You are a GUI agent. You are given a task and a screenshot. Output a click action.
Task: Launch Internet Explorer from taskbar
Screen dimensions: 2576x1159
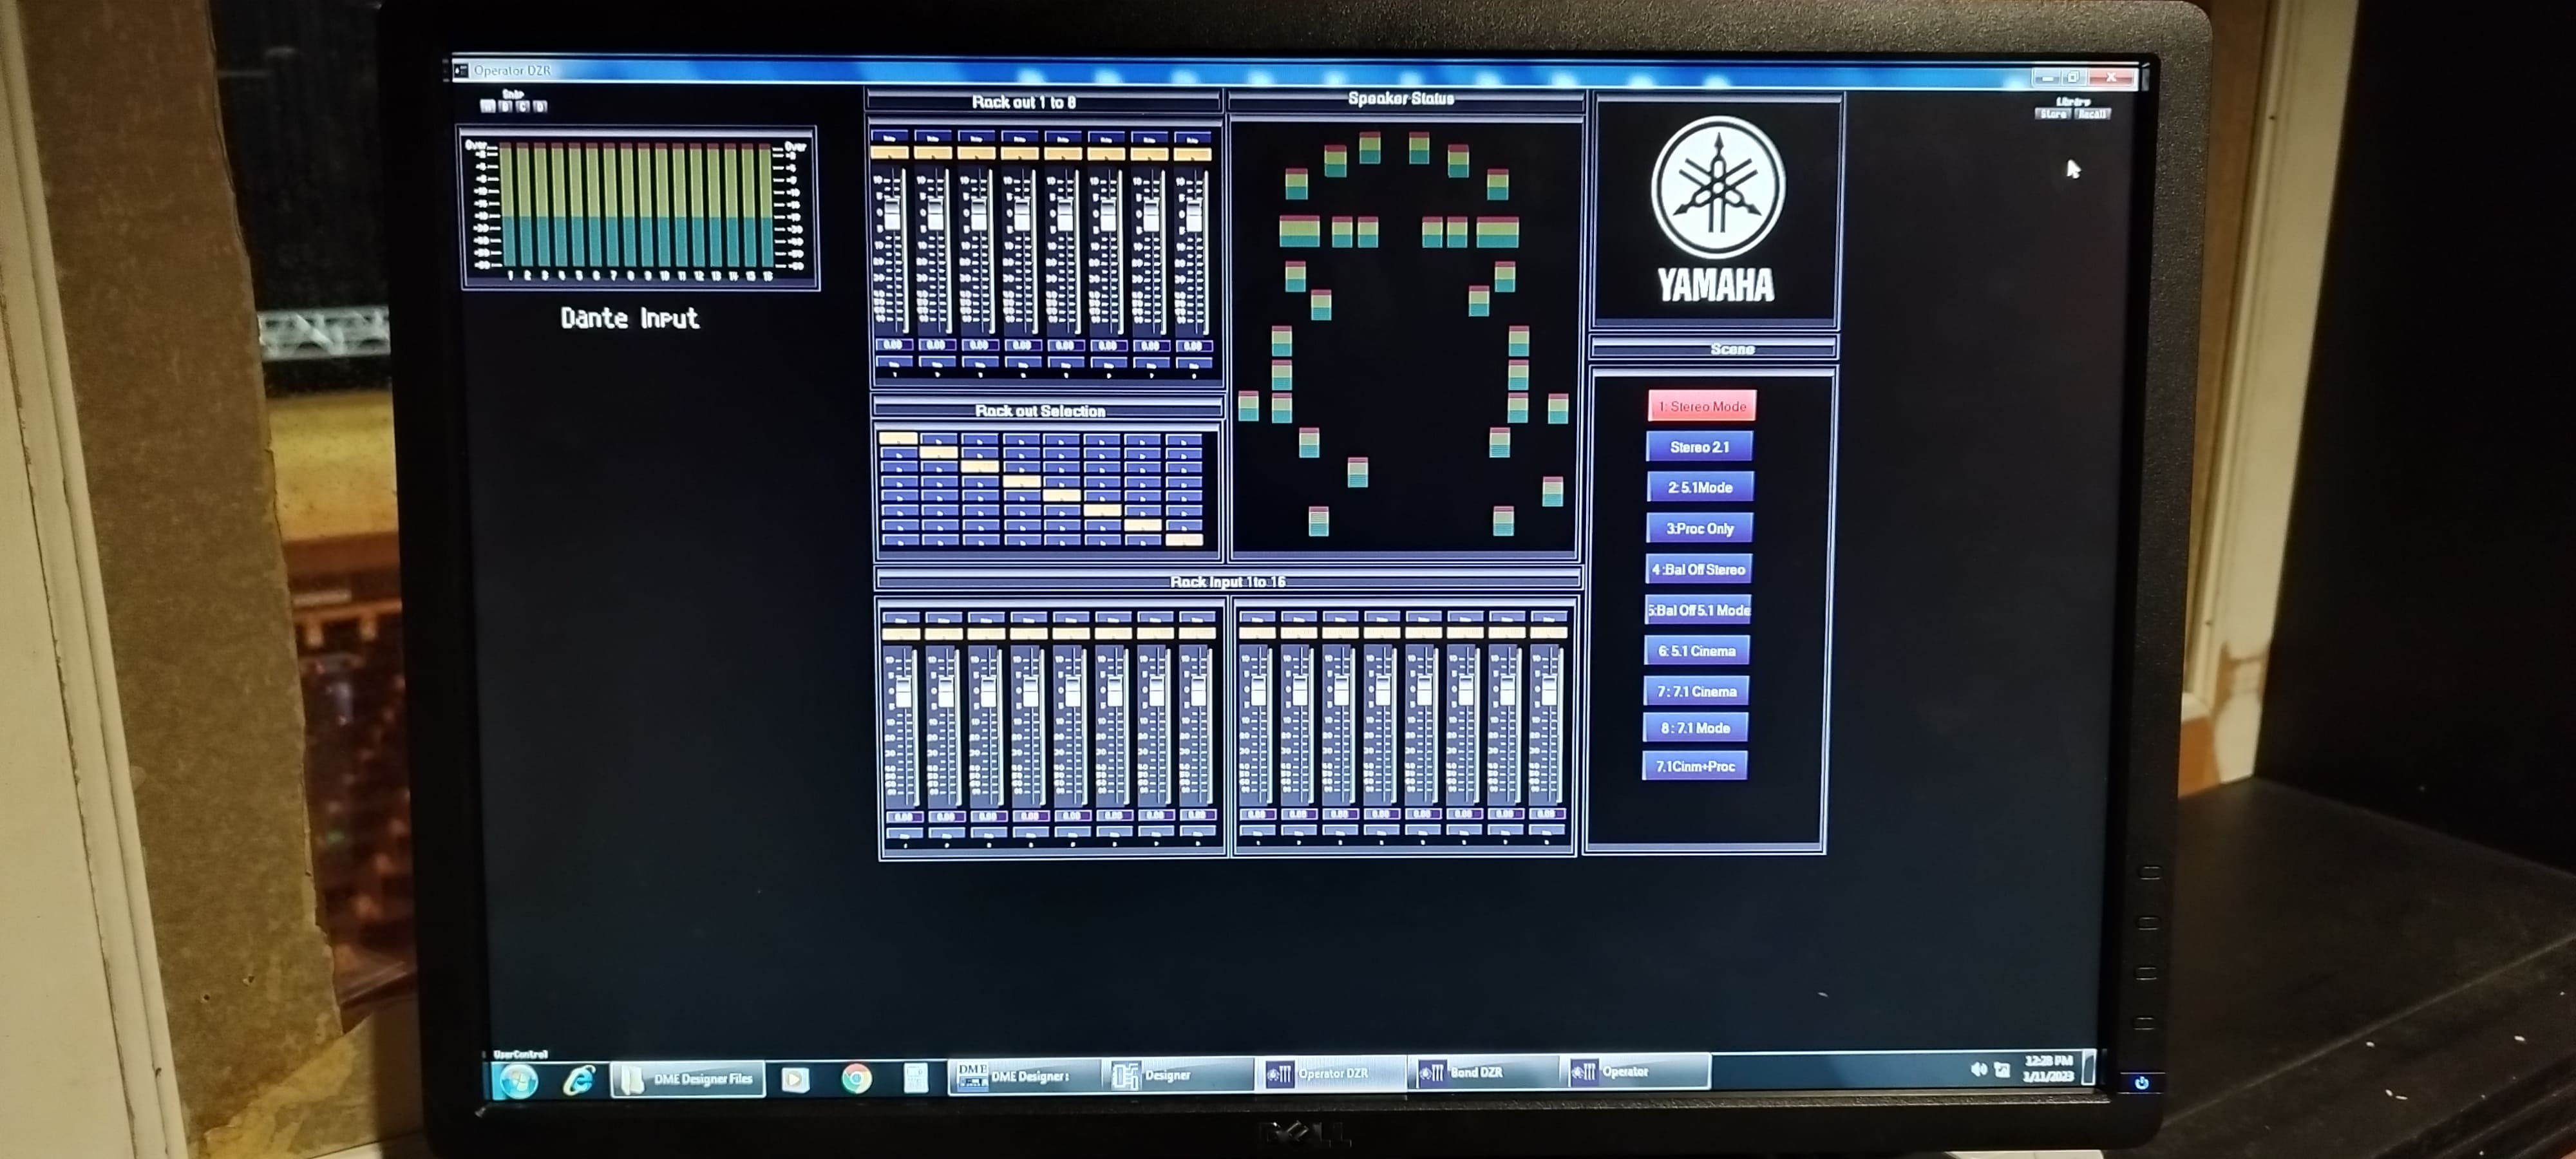click(578, 1080)
